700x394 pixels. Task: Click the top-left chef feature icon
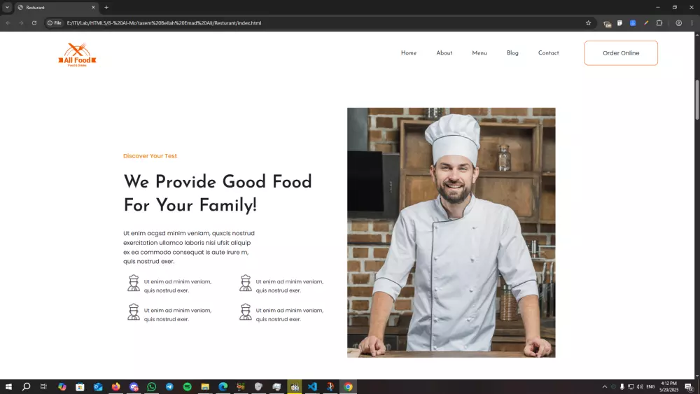tap(134, 283)
